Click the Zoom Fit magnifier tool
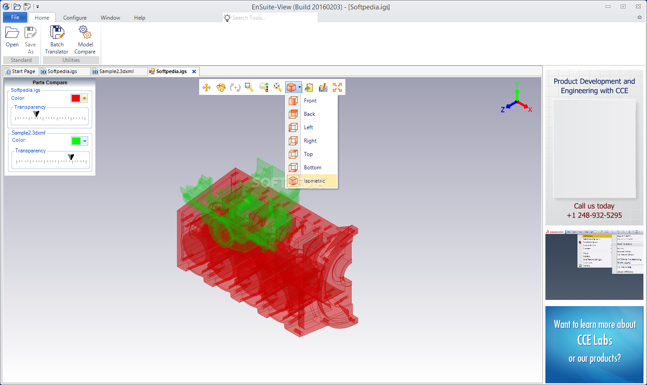The height and width of the screenshot is (385, 647). pos(278,87)
